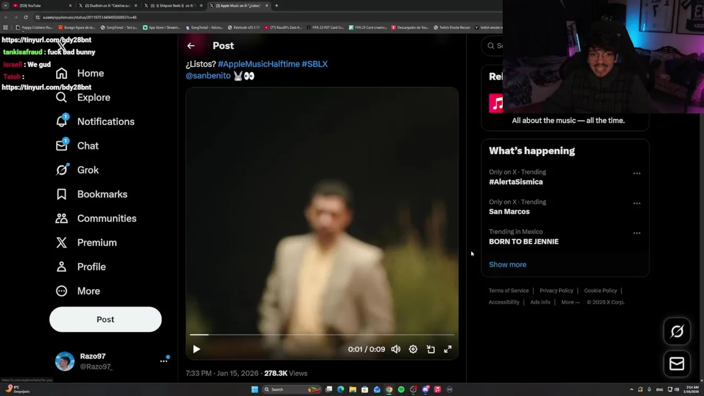
Task: Open Premium in the sidebar
Action: pos(86,243)
